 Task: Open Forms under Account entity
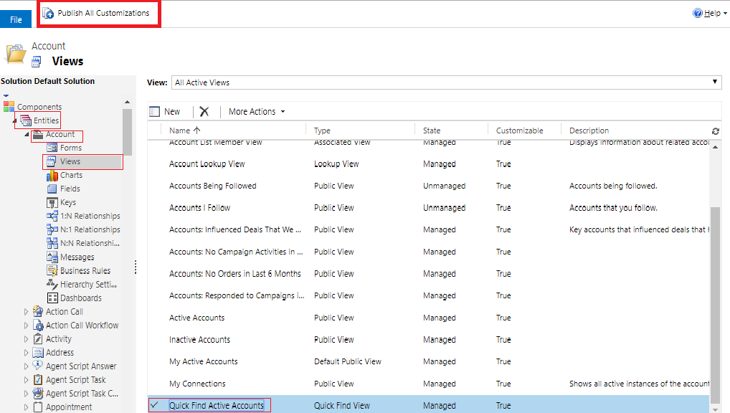pyautogui.click(x=70, y=148)
